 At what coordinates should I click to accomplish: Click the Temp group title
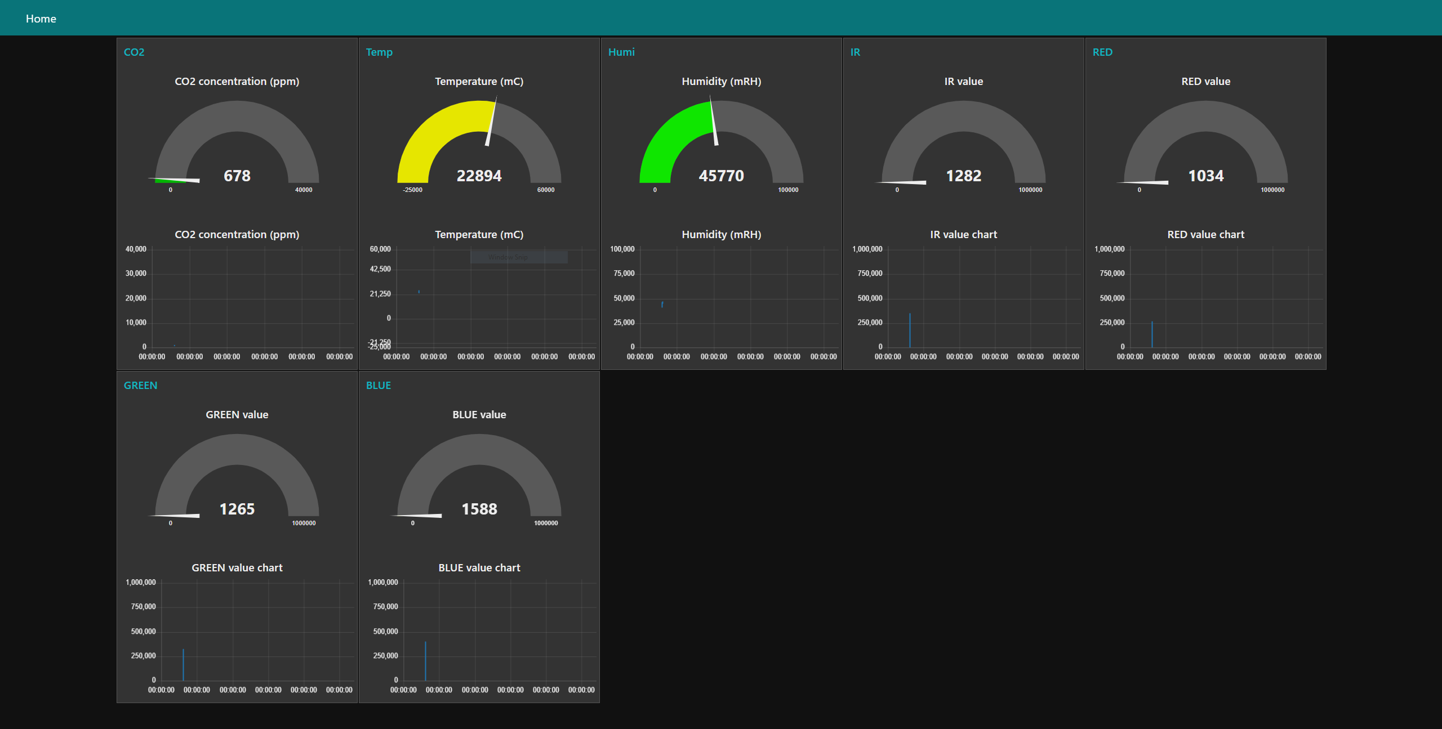(379, 52)
